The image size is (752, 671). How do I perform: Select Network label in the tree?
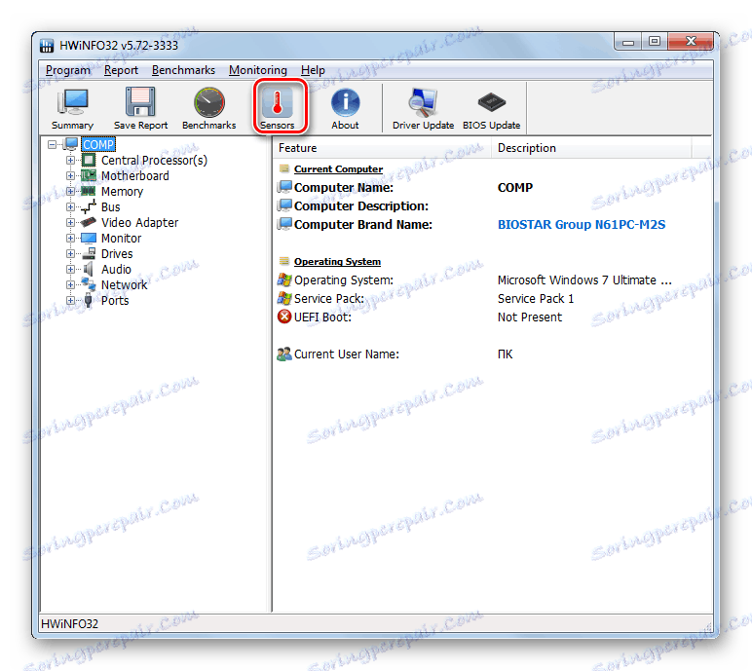click(125, 285)
